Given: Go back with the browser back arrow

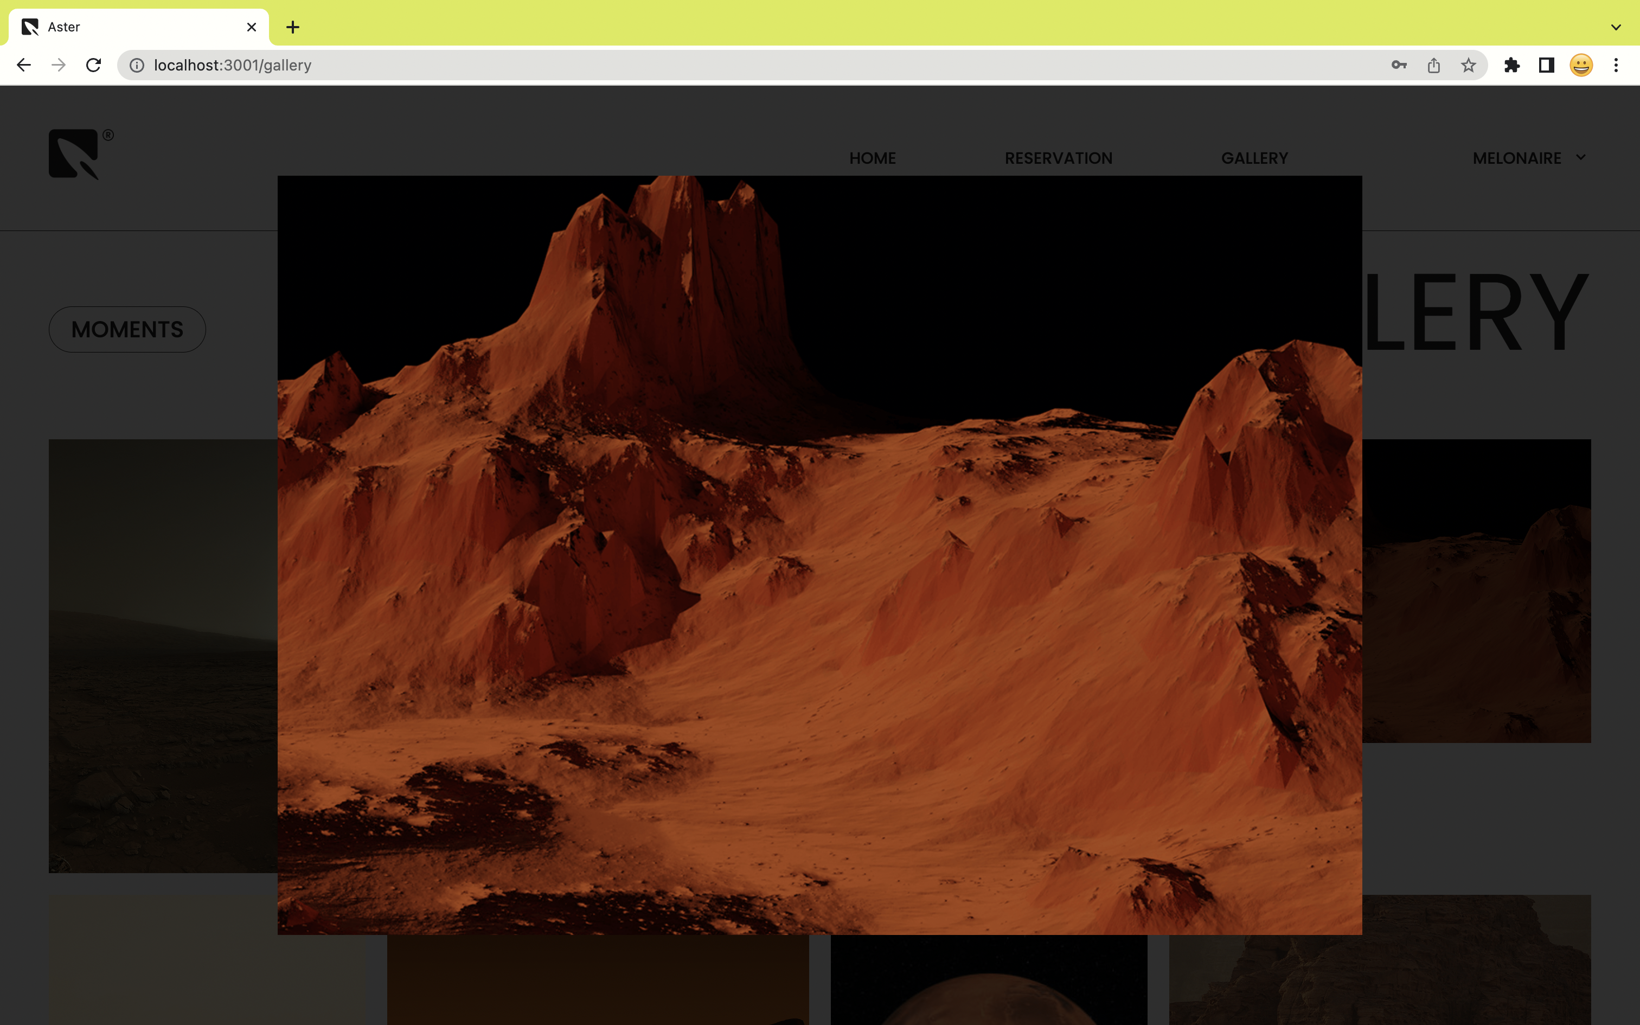Looking at the screenshot, I should point(24,65).
